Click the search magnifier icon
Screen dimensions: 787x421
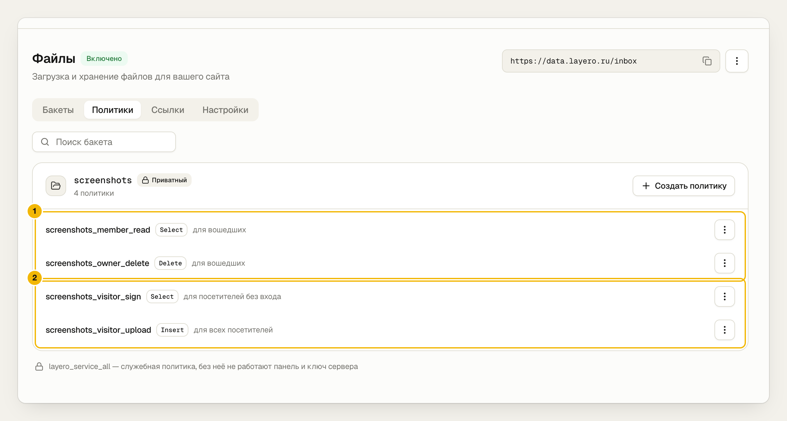point(45,142)
